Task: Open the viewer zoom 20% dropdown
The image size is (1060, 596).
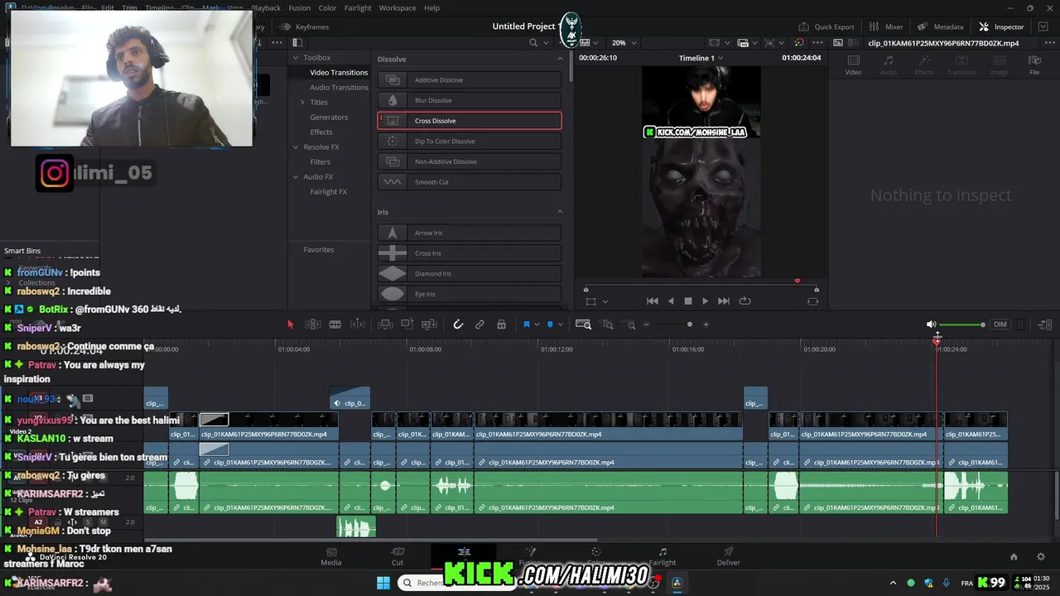Action: [x=624, y=42]
